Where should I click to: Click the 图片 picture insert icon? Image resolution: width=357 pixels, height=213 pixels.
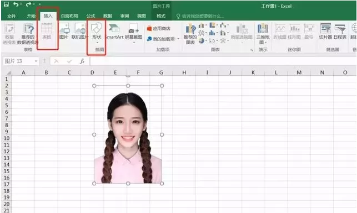(x=64, y=31)
